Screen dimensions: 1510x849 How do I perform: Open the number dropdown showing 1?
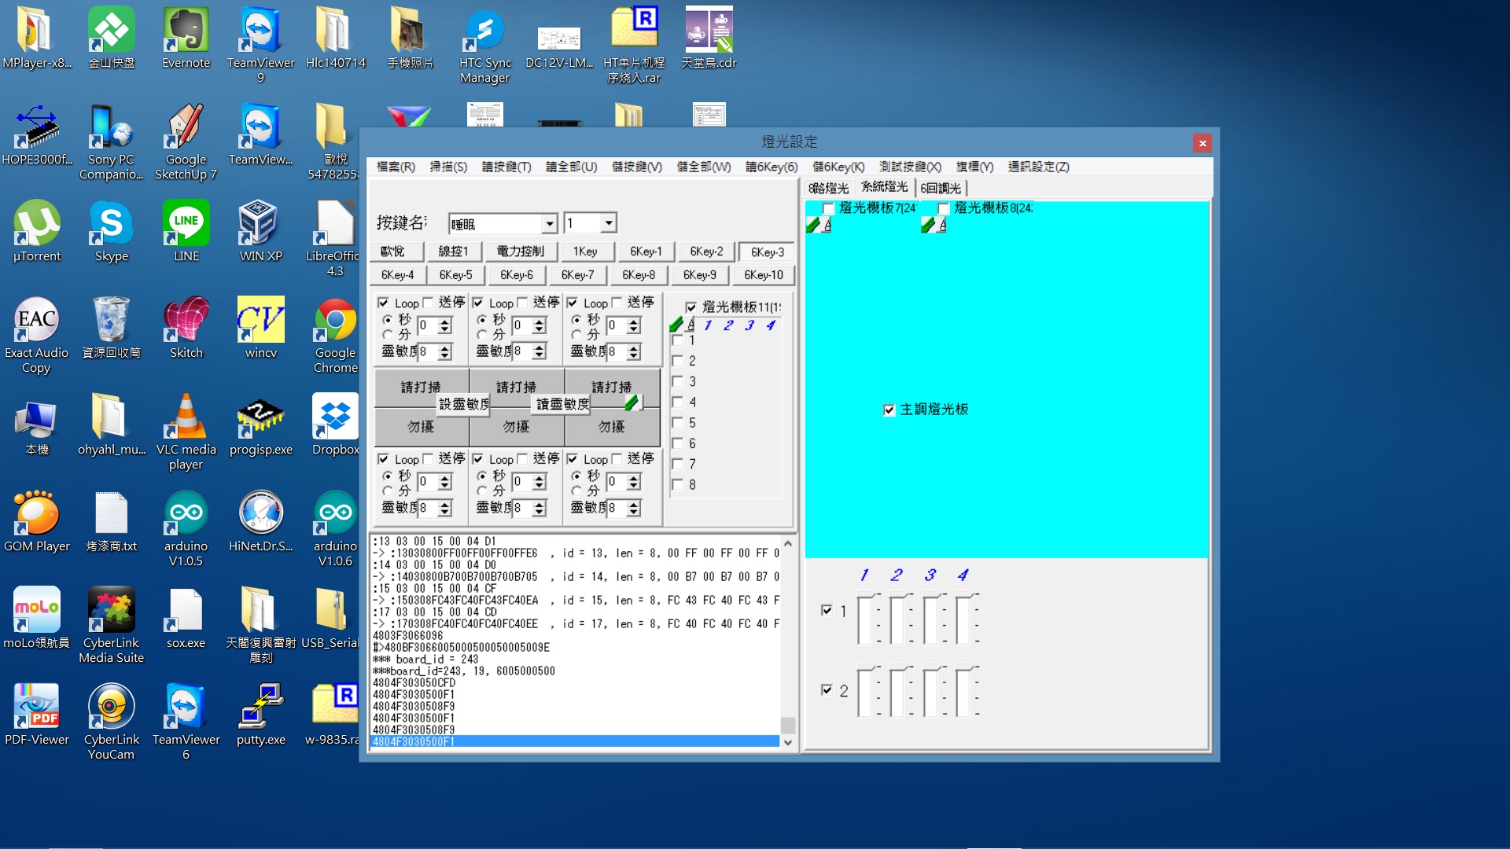point(608,224)
